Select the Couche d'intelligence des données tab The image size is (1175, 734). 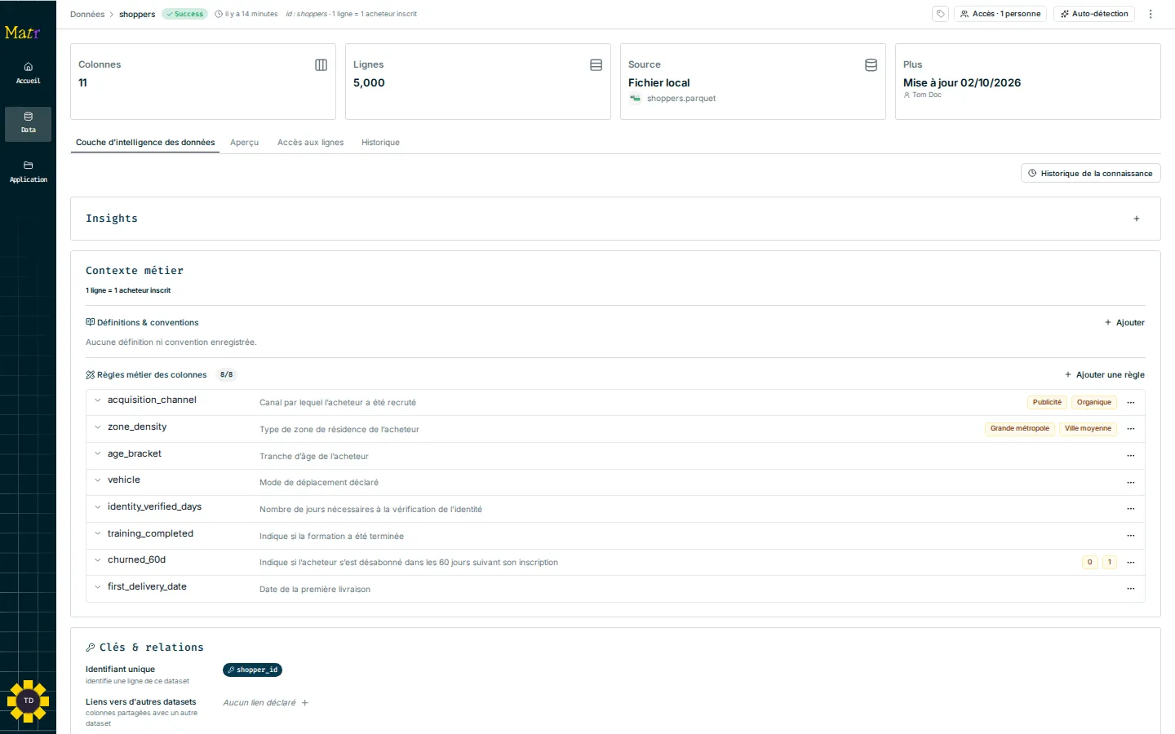(x=145, y=143)
